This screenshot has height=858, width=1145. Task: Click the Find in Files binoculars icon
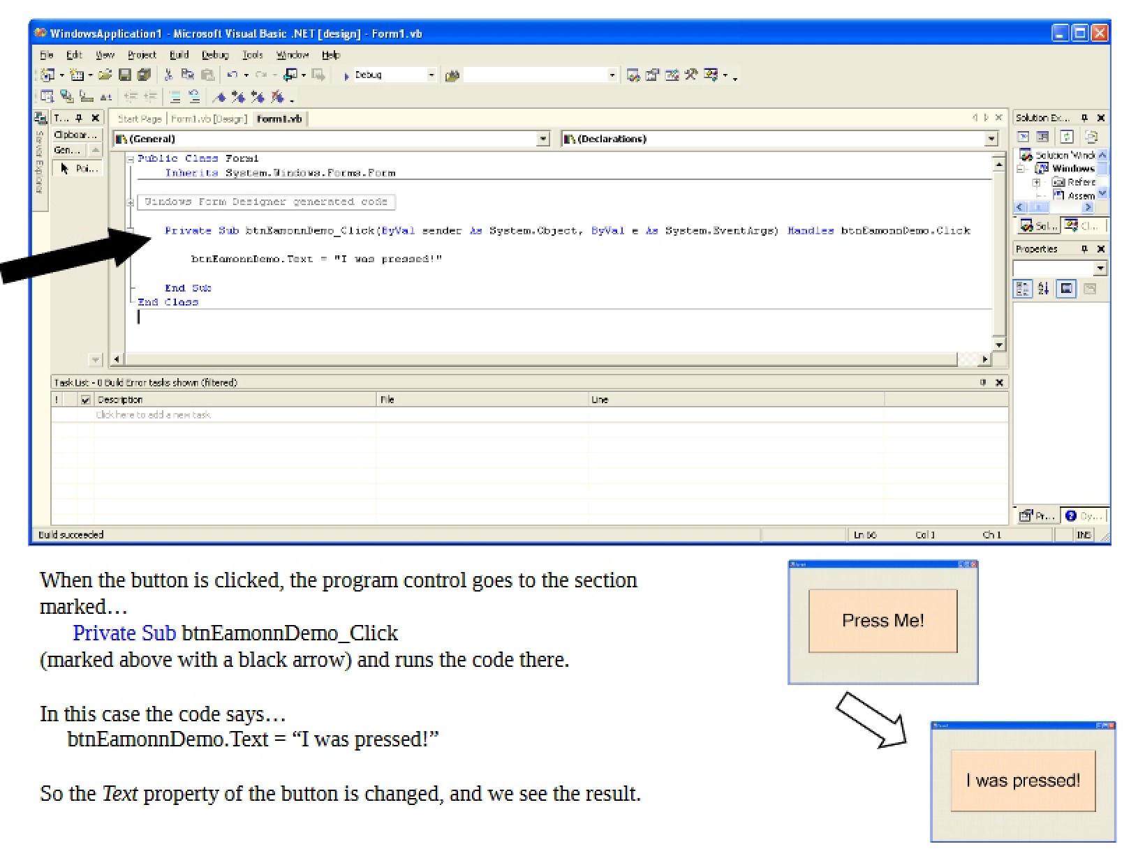point(452,75)
